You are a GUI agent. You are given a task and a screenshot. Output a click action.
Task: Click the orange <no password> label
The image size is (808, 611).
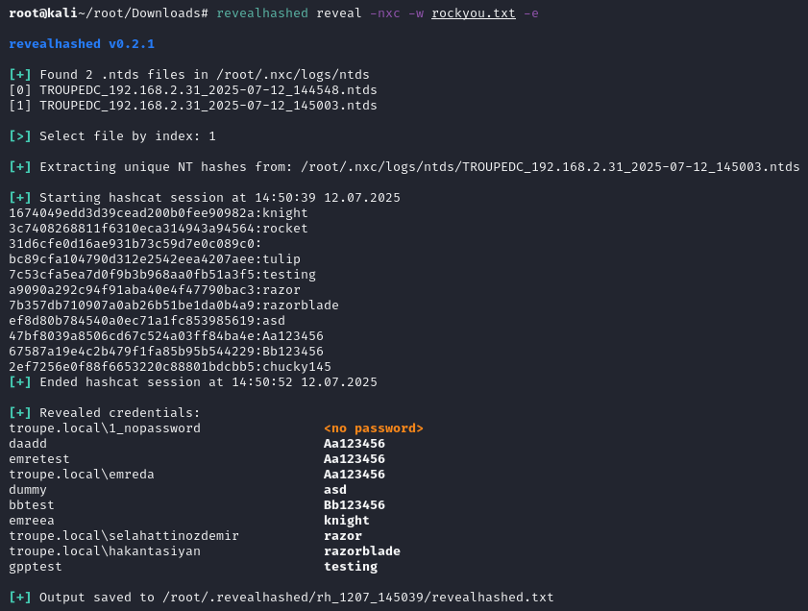pos(373,428)
